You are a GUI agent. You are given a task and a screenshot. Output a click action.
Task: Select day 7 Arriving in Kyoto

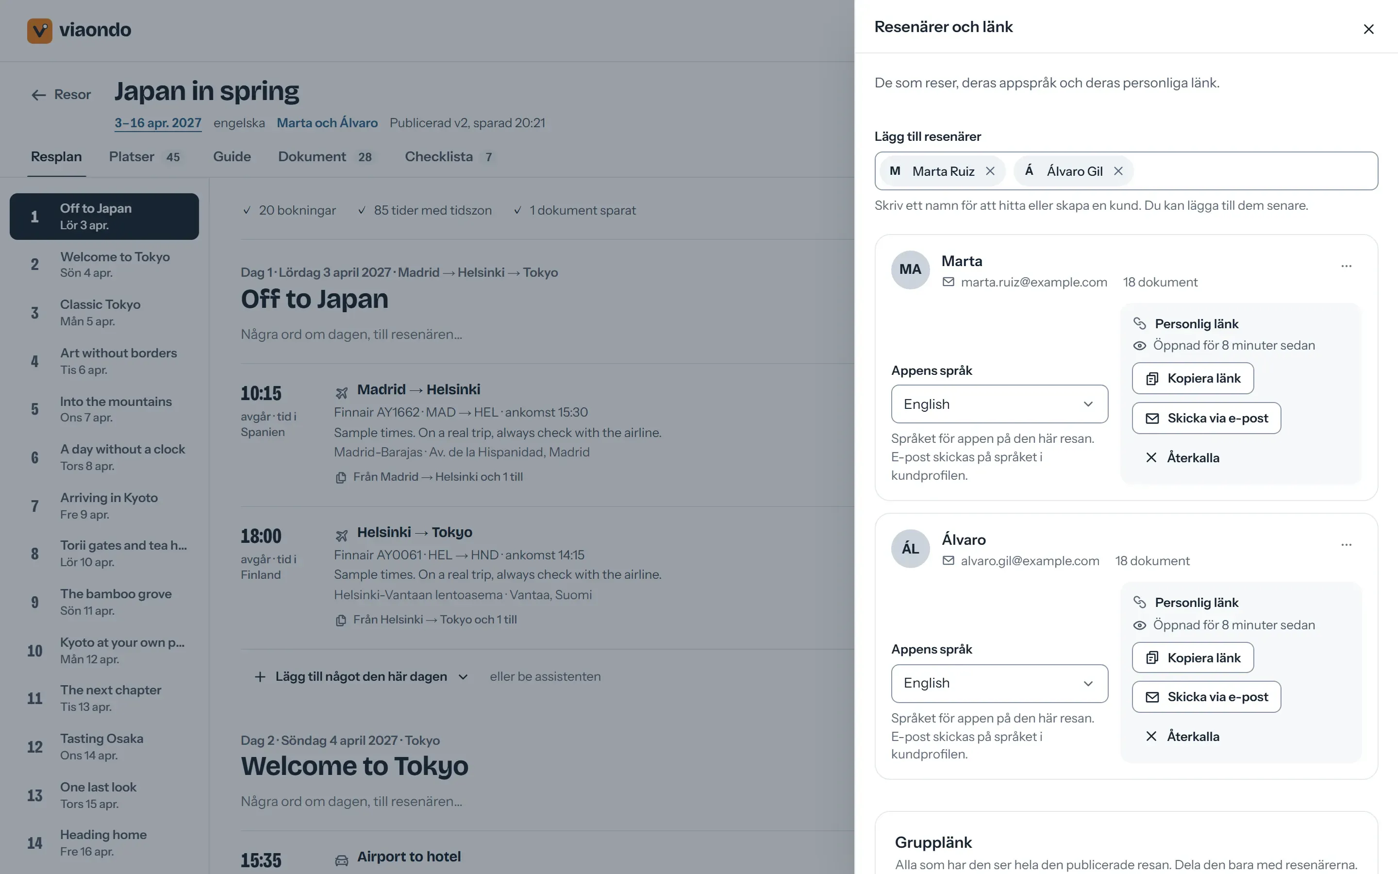(104, 506)
